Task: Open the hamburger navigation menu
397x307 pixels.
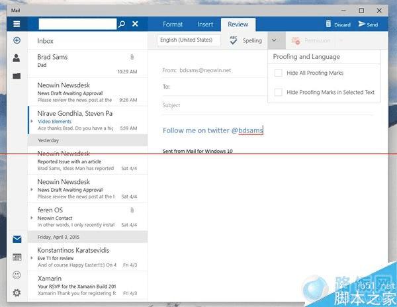Action: 17,24
